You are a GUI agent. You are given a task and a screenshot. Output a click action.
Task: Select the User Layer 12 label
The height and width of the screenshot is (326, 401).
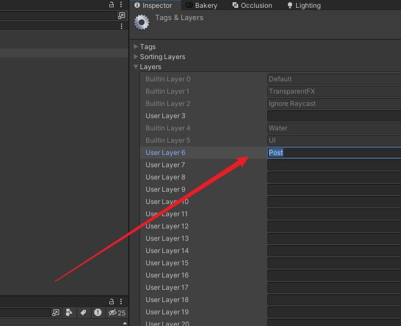[167, 226]
